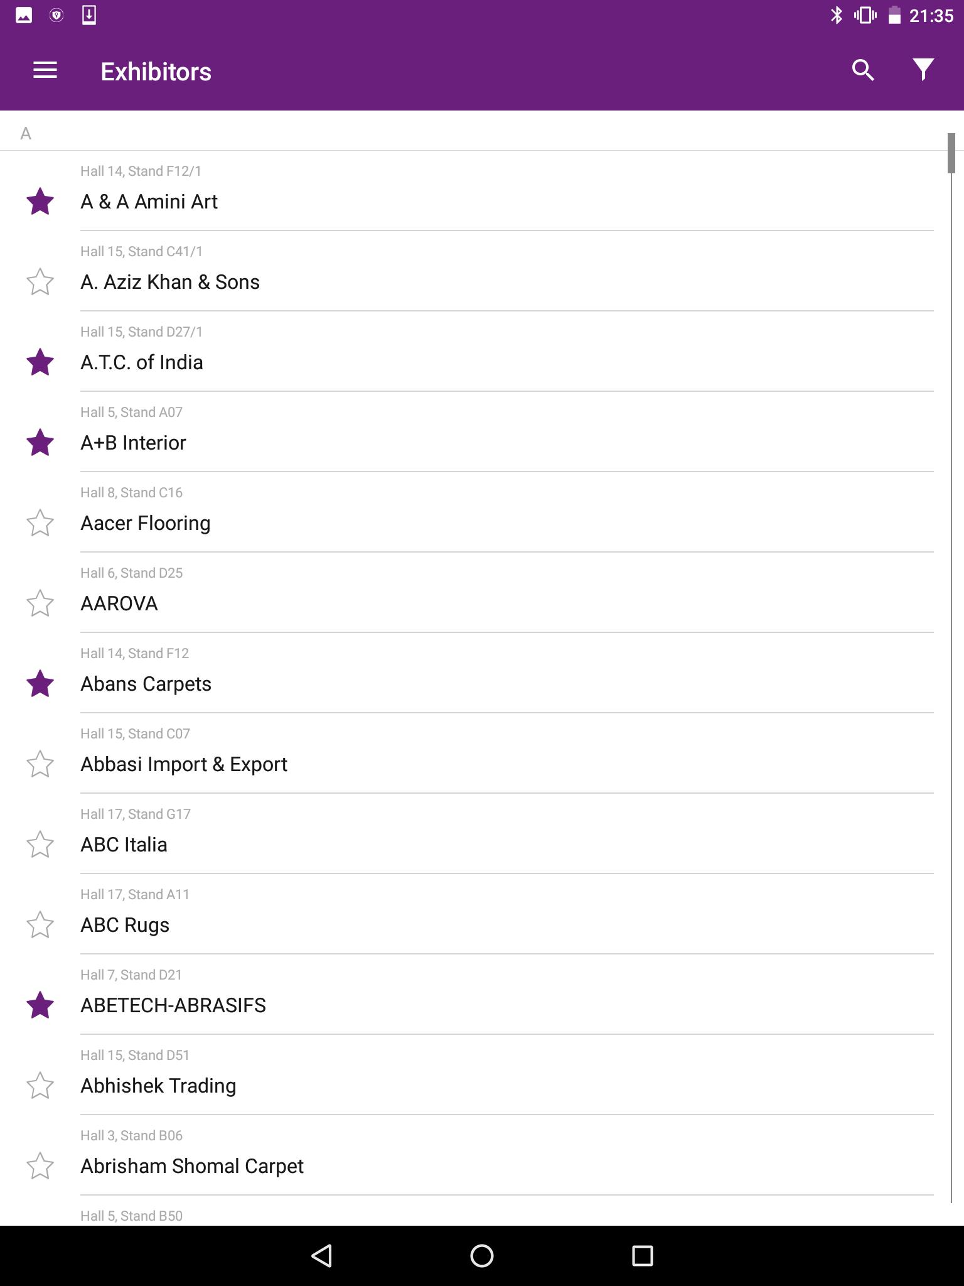Image resolution: width=964 pixels, height=1286 pixels.
Task: Favorite A. Aziz Khan & Sons star
Action: click(x=40, y=282)
